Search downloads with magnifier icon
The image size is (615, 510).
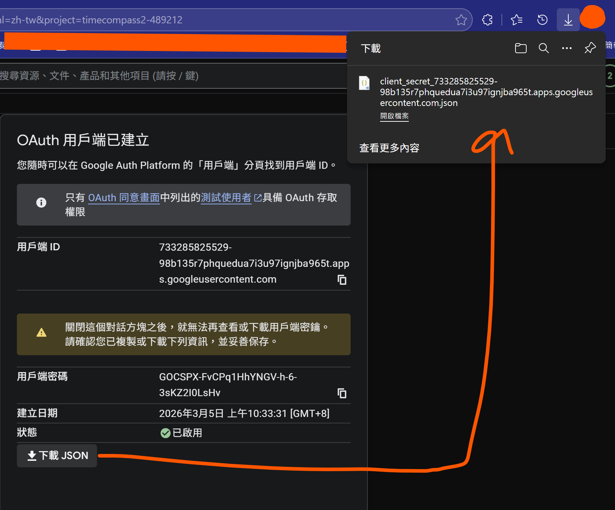[x=544, y=48]
